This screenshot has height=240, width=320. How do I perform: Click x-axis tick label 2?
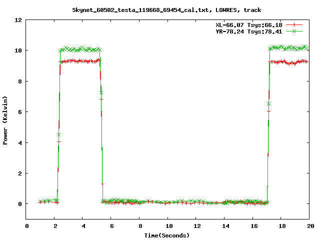(x=55, y=226)
